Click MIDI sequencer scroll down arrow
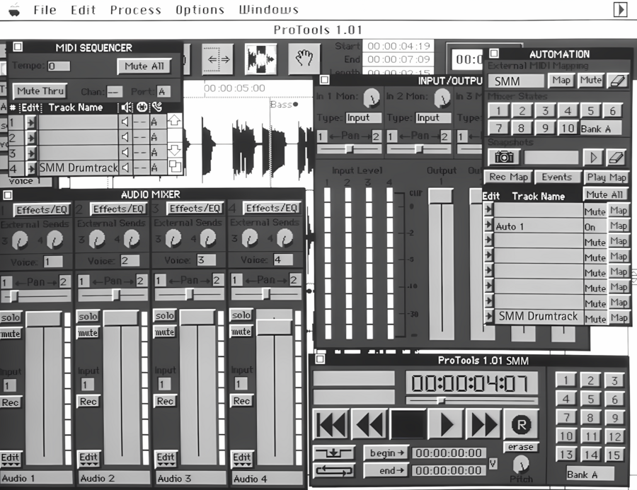Viewport: 637px width, 490px height. click(174, 150)
